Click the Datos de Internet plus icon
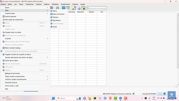179x101 pixels. coord(51,14)
